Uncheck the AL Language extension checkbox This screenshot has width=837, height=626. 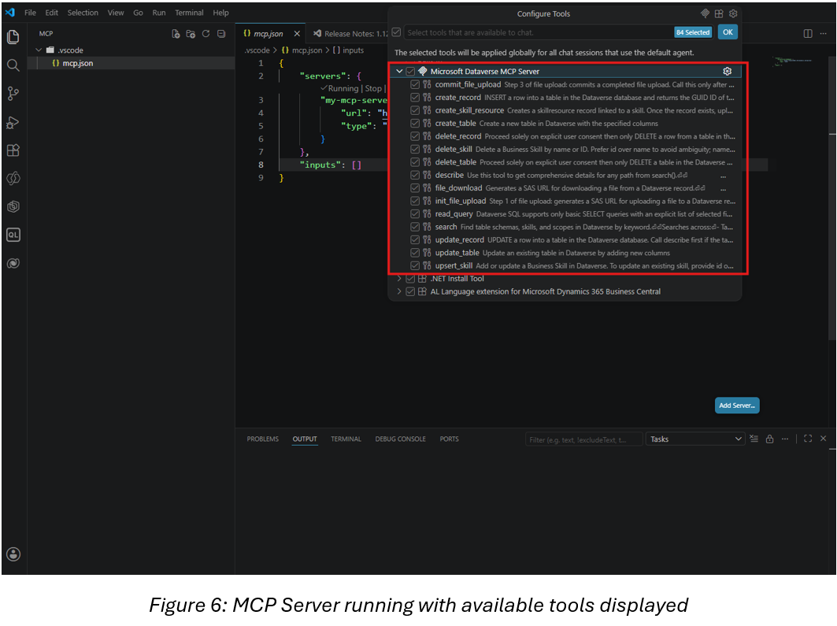(x=410, y=291)
